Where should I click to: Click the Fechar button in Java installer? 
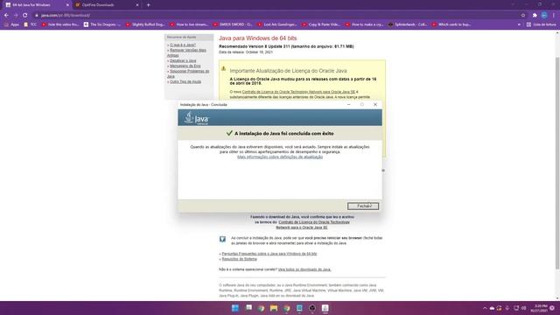click(363, 206)
